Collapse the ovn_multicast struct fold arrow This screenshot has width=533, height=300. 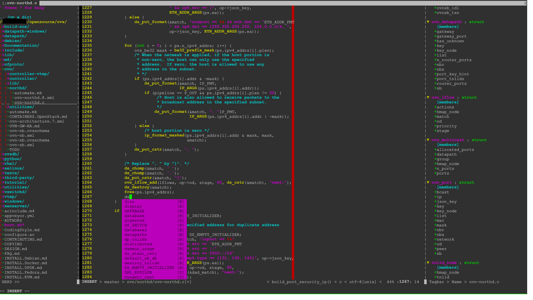pyautogui.click(x=428, y=140)
